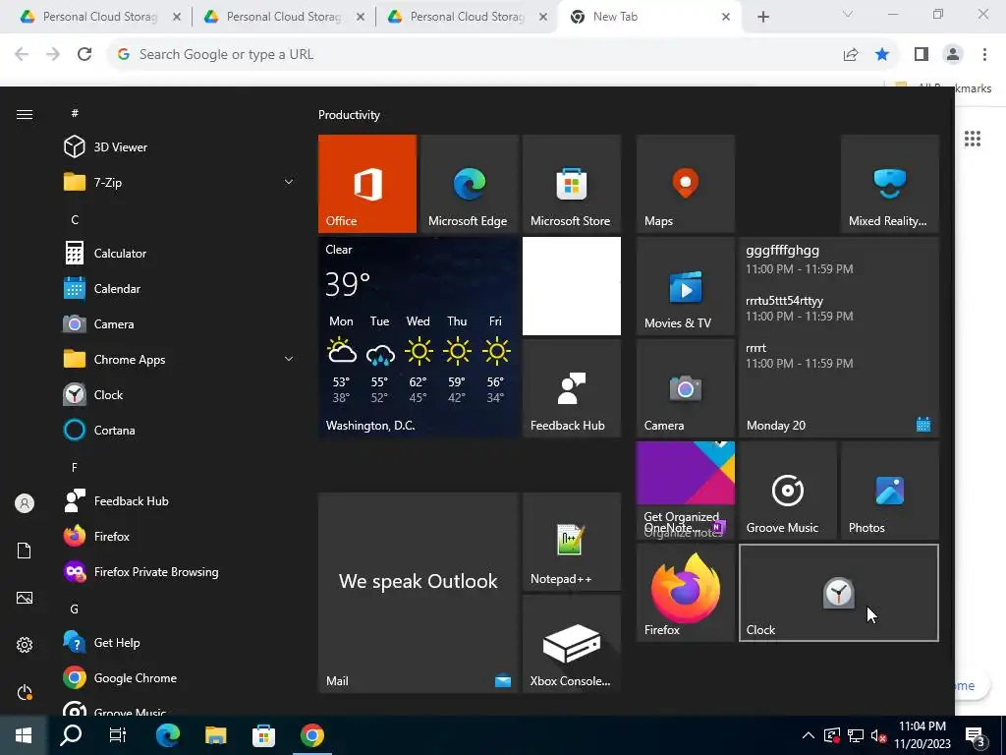The image size is (1006, 755).
Task: Switch to first Personal Cloud Storage tab
Action: click(x=100, y=17)
